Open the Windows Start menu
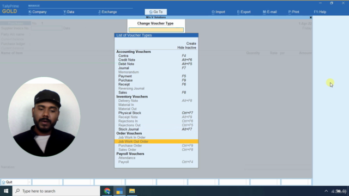Image resolution: width=349 pixels, height=196 pixels. pyautogui.click(x=6, y=191)
